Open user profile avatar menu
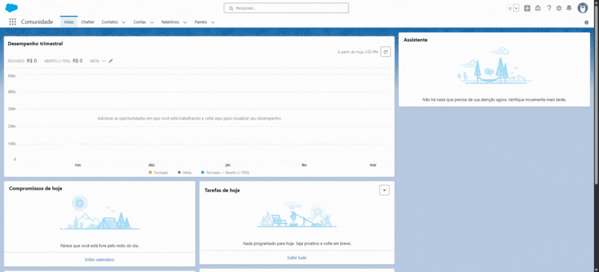 pyautogui.click(x=583, y=8)
